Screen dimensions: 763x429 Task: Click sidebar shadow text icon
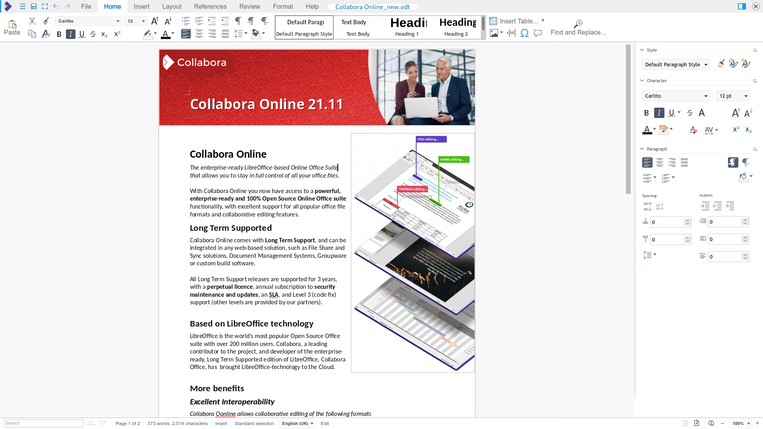coord(702,113)
